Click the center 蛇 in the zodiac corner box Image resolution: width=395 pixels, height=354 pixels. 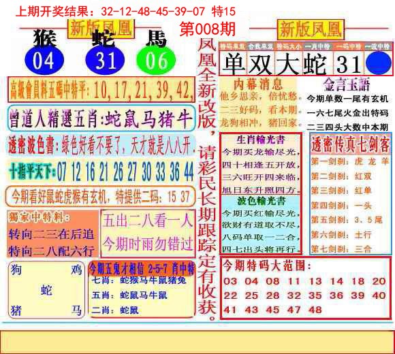tap(46, 290)
